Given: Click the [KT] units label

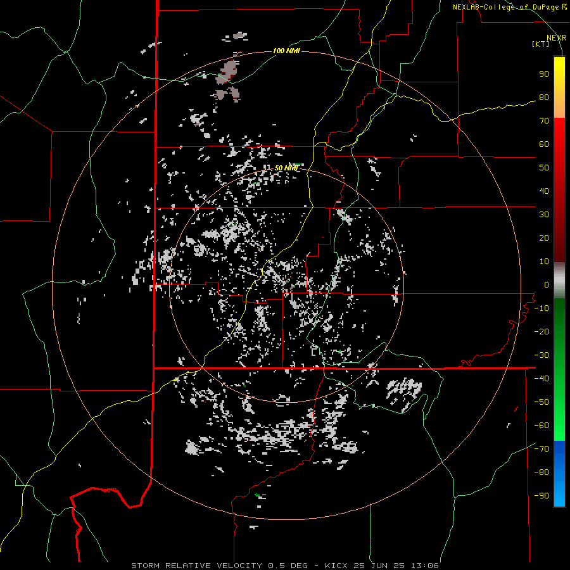Looking at the screenshot, I should (540, 44).
